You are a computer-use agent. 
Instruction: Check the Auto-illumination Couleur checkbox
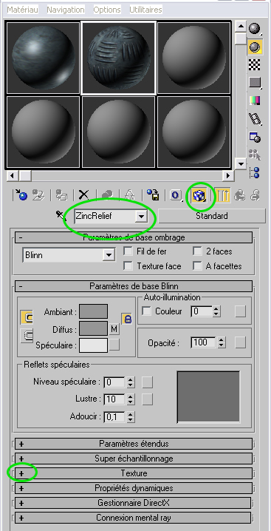tap(146, 311)
